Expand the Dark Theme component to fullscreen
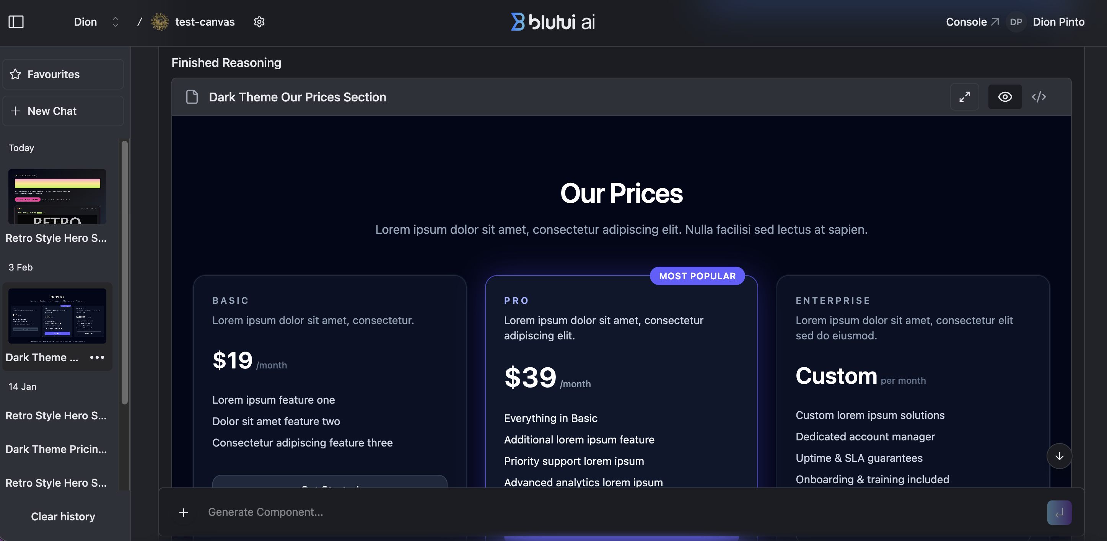1107x541 pixels. coord(965,97)
